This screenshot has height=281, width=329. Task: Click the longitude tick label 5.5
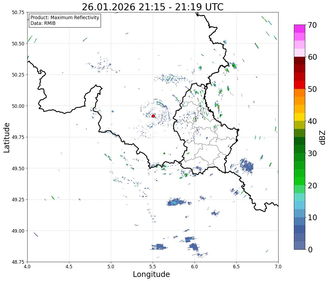(153, 267)
